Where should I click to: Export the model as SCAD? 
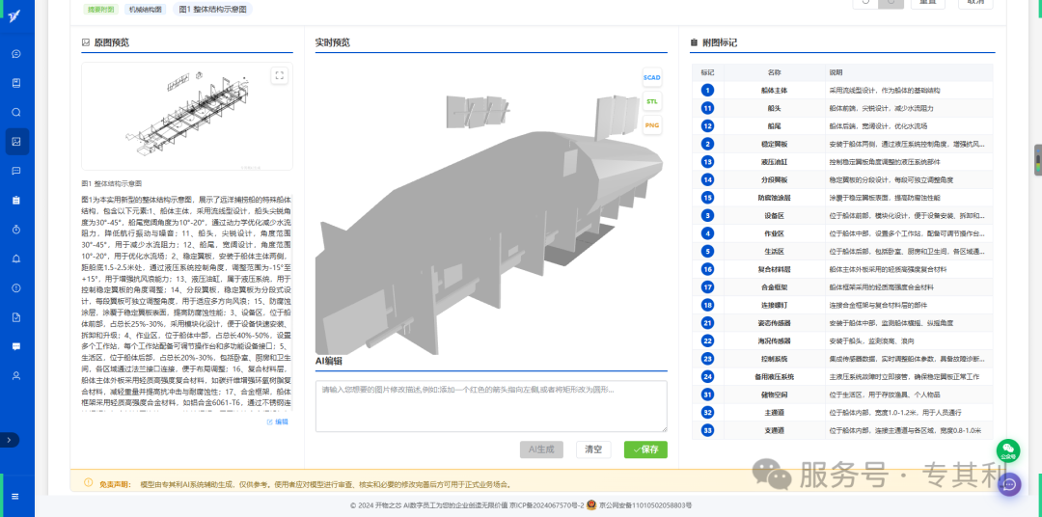pos(652,78)
